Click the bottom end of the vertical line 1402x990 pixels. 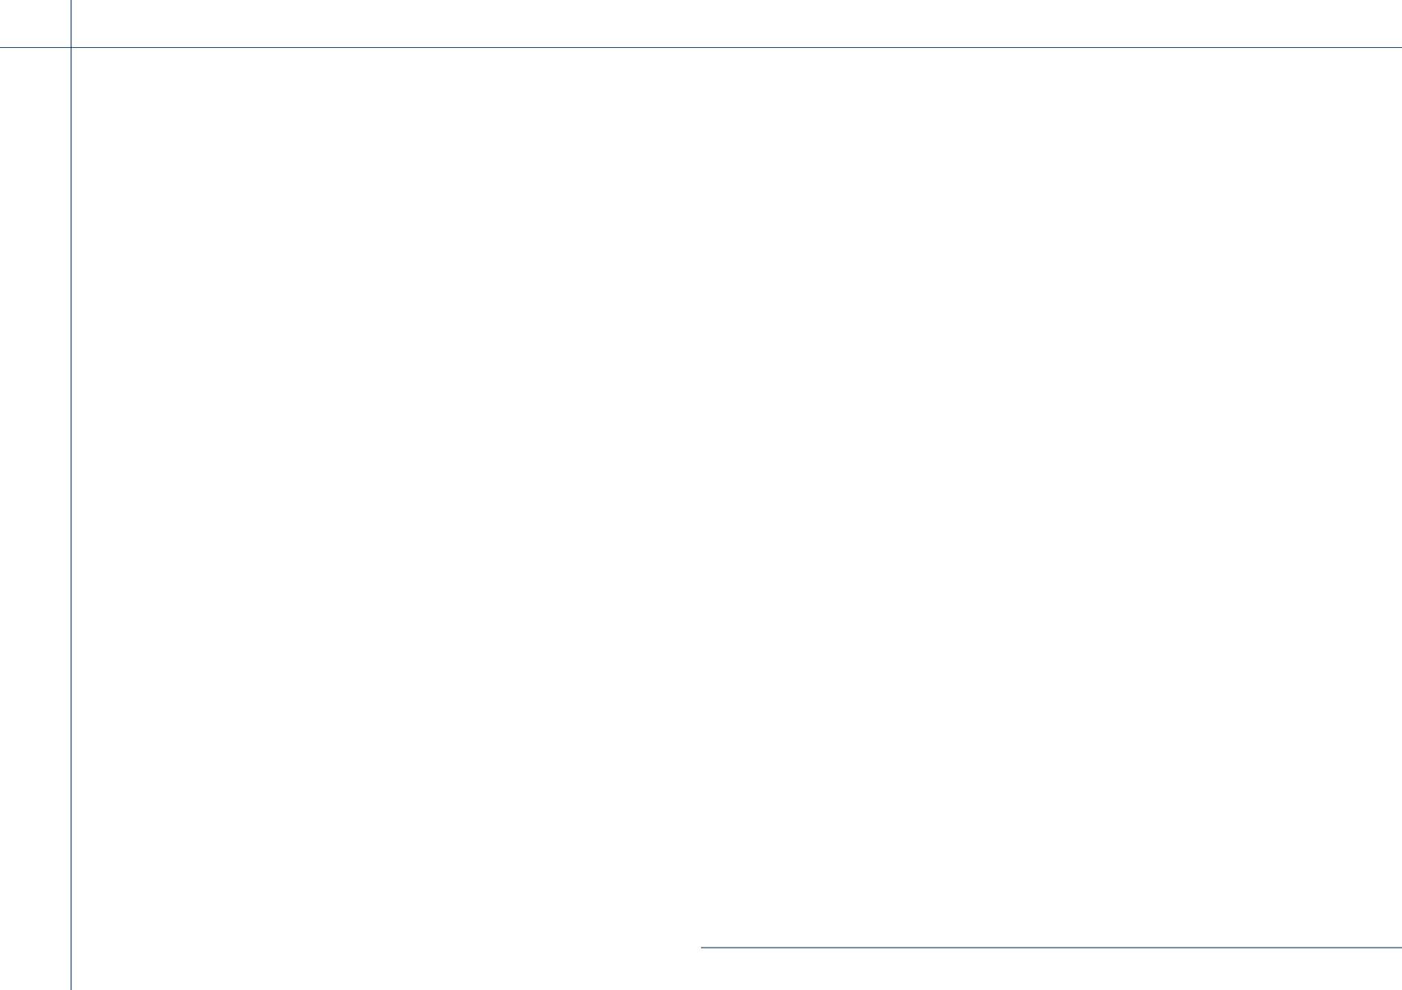(71, 987)
